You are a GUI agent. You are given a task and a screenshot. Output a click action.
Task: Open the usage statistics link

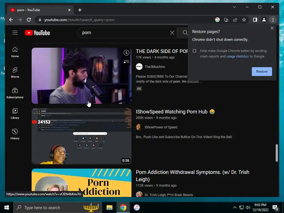[237, 56]
